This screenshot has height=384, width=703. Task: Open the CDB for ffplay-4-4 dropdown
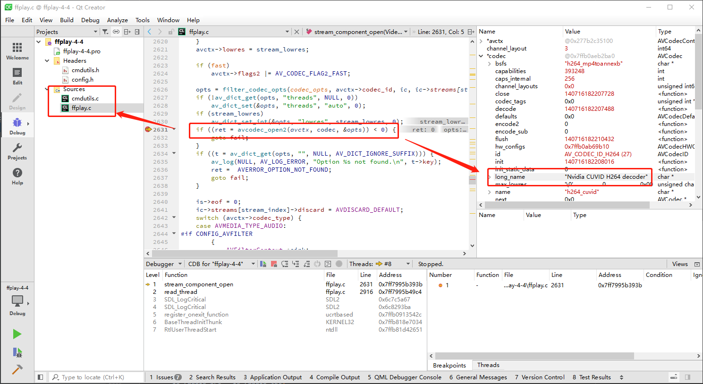click(x=221, y=264)
